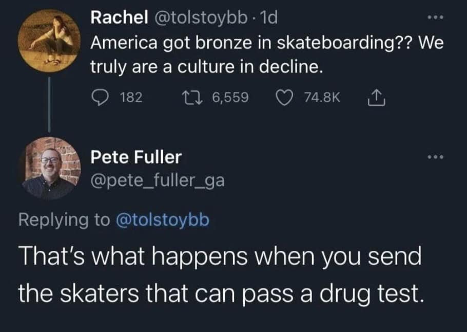
Task: Toggle the reply thread connector line
Action: click(x=49, y=103)
